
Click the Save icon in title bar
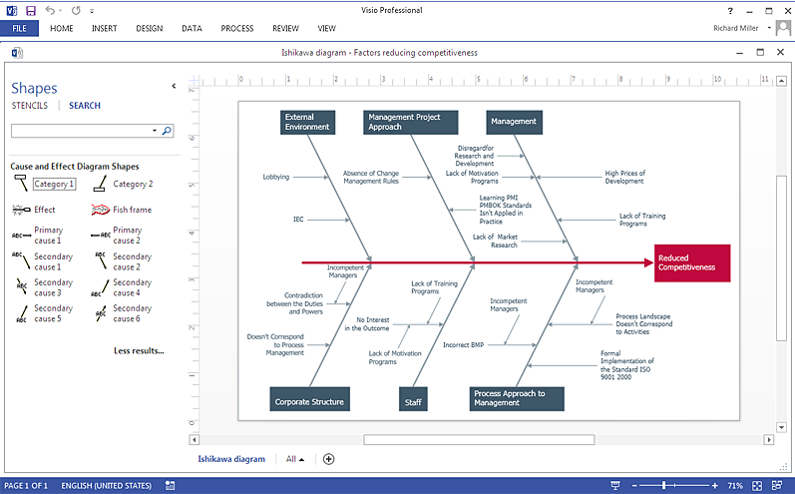coord(31,11)
